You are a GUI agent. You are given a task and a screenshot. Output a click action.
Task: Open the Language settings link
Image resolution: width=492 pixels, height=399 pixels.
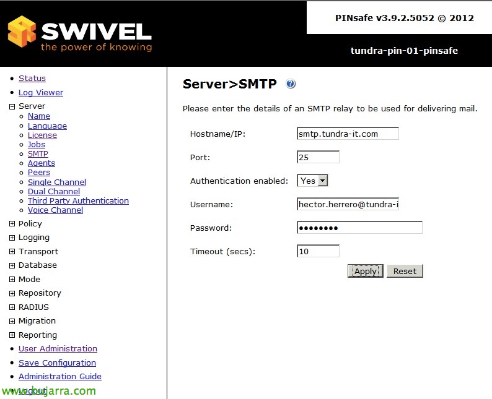coord(47,126)
